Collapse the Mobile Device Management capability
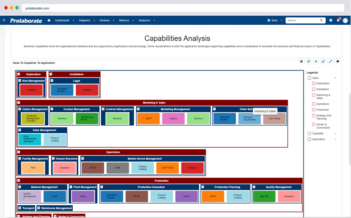Screen dimensions: 351x218 pyautogui.click(x=83, y=159)
